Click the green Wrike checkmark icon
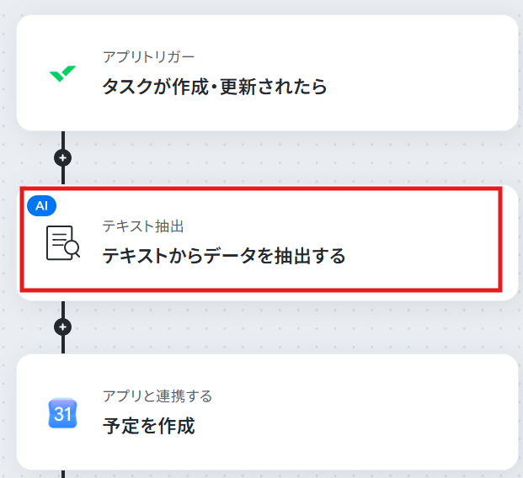 (62, 74)
